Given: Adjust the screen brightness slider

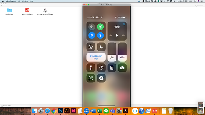Looking at the screenshot, I should click(x=112, y=52).
